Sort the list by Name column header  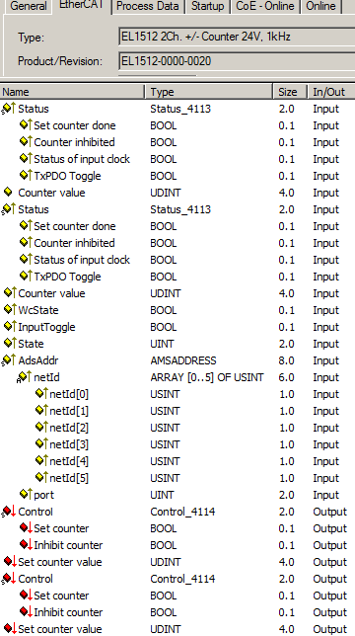coord(72,92)
